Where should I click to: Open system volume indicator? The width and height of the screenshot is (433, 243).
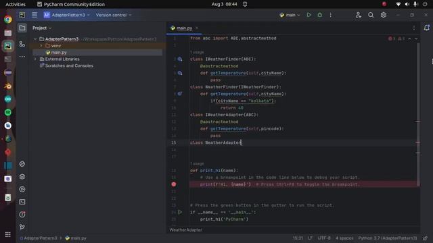(x=407, y=4)
